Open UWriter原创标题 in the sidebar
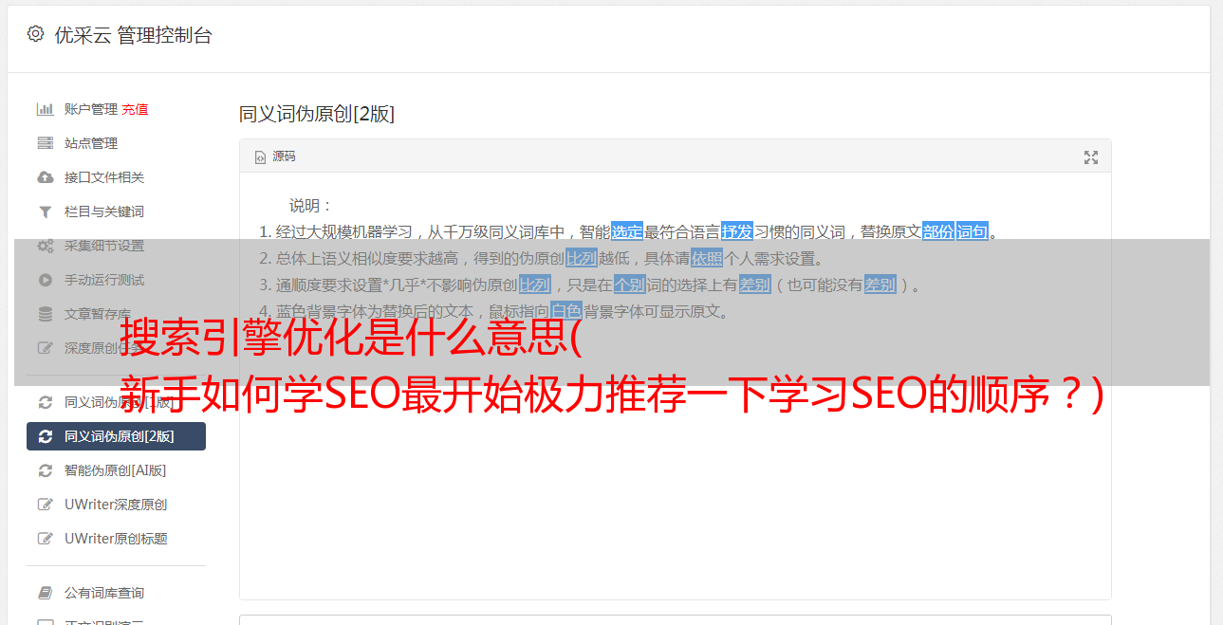This screenshot has height=625, width=1223. tap(116, 539)
